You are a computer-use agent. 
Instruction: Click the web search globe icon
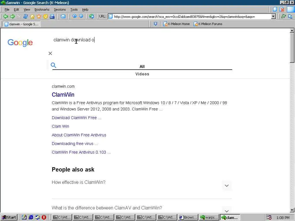(92, 16)
